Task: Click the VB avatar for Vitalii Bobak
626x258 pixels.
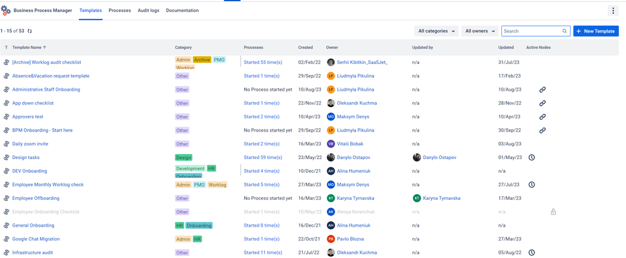Action: (x=331, y=144)
